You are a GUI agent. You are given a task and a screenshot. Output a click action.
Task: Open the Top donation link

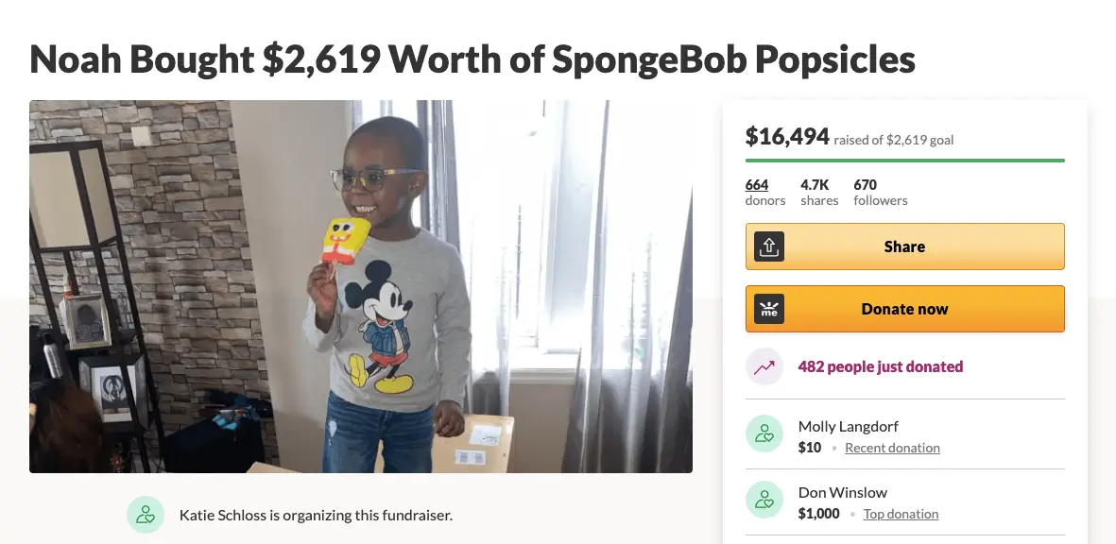pos(901,514)
